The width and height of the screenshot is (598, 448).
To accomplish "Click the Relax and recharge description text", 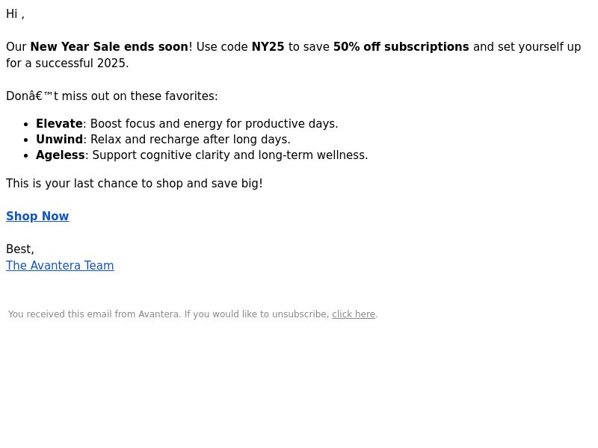I will pos(191,140).
